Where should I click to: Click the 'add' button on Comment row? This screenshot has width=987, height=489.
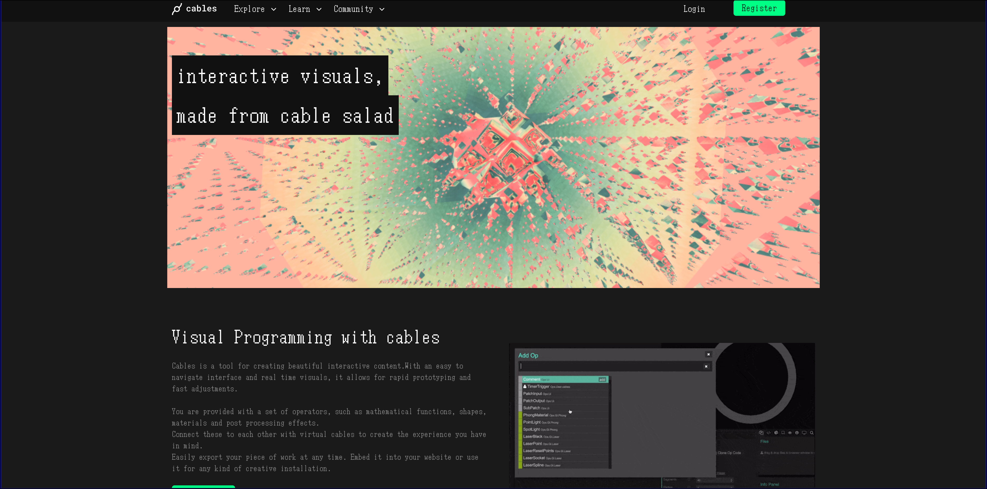click(602, 380)
